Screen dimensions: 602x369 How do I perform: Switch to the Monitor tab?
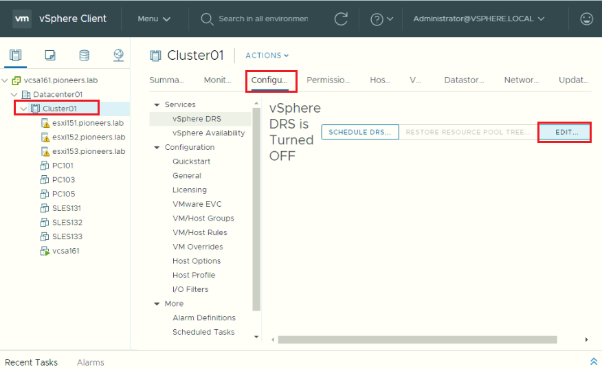217,80
